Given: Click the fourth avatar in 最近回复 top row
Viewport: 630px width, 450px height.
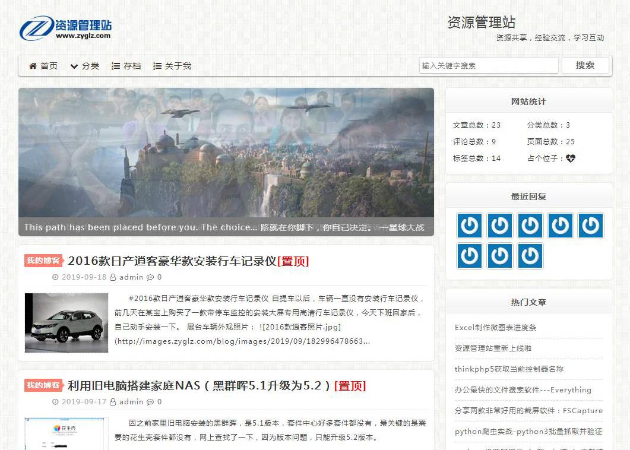Looking at the screenshot, I should [561, 226].
